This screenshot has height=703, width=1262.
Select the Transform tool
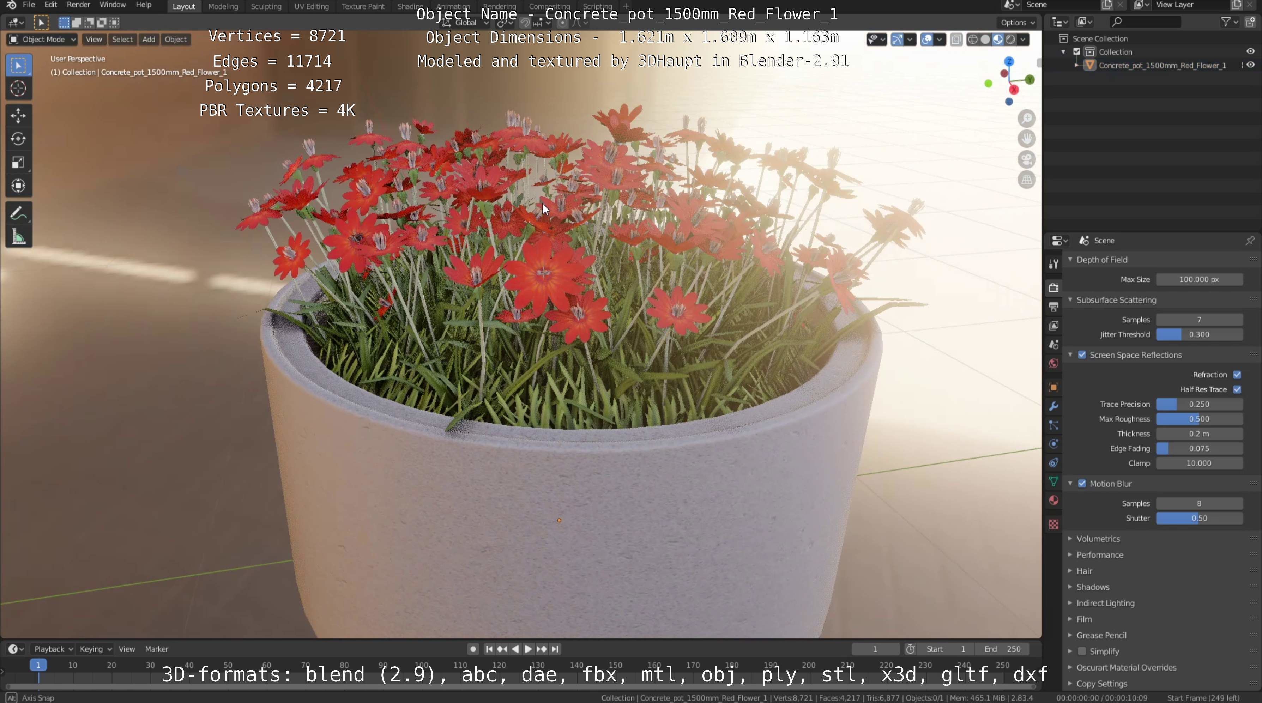pos(19,186)
